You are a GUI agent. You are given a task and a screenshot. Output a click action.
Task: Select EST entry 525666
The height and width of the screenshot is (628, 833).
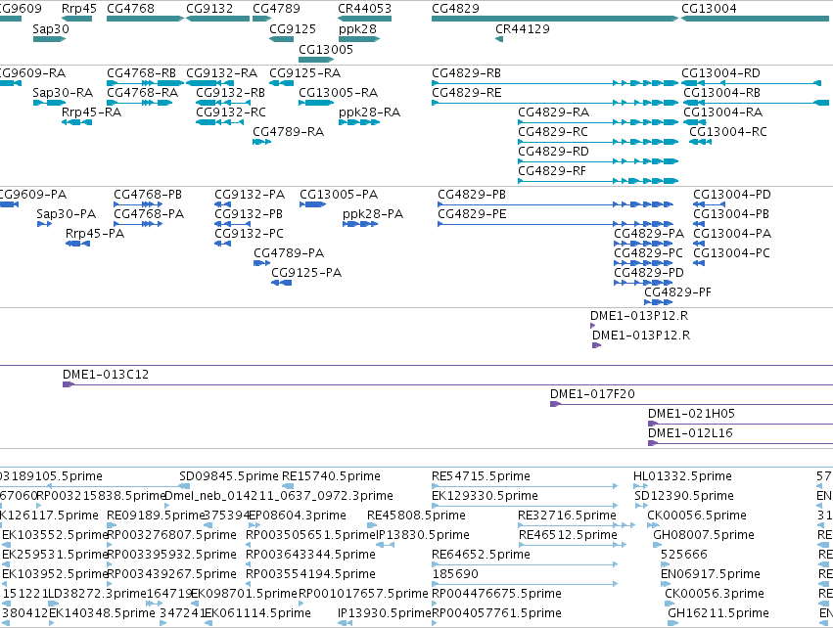(683, 555)
